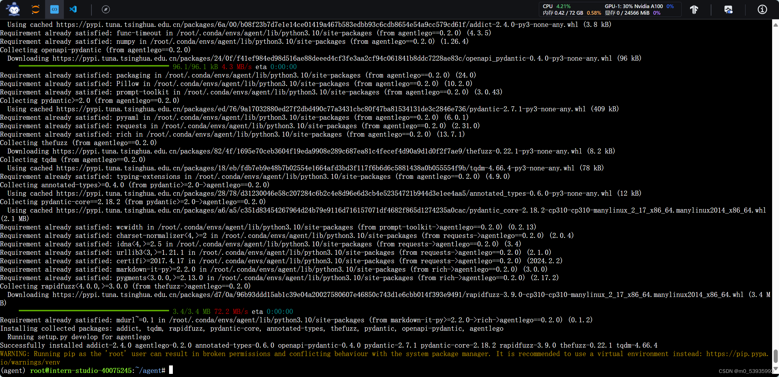Toggle the resource monitor switch icon
This screenshot has width=779, height=377.
tap(728, 9)
